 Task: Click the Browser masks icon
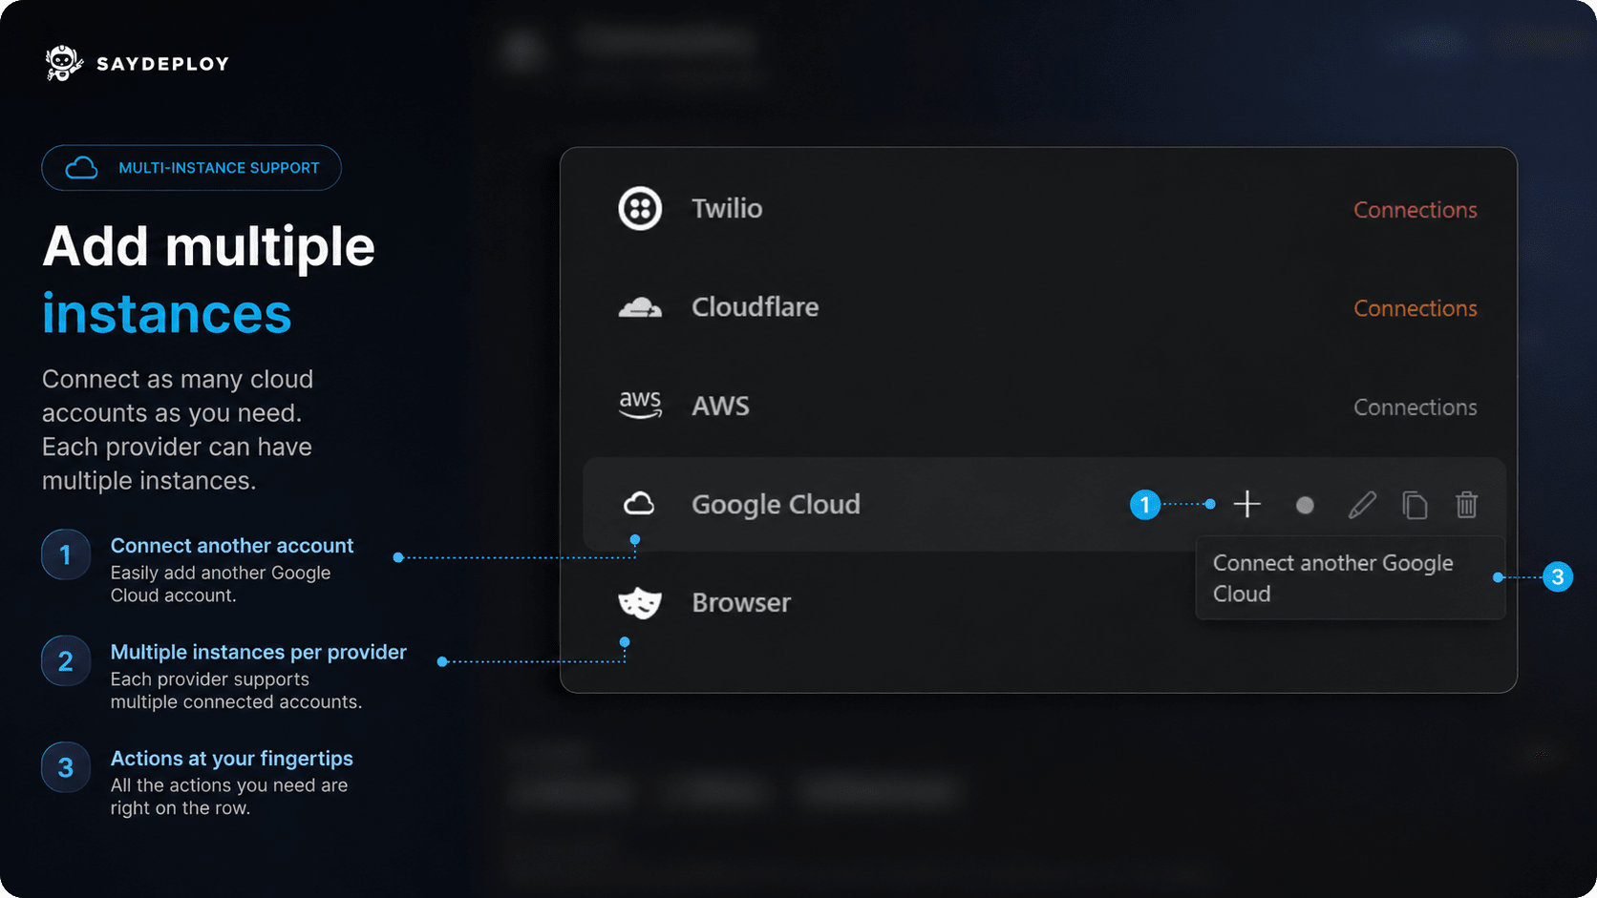[x=640, y=602]
